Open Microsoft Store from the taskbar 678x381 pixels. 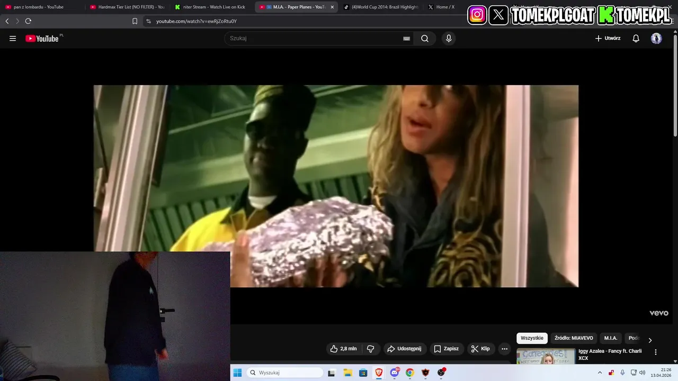click(x=363, y=373)
